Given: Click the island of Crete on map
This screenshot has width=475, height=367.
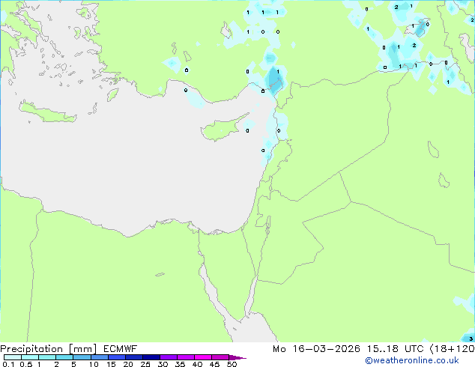Looking at the screenshot, I should pos(47,112).
